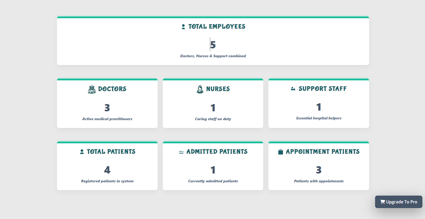The height and width of the screenshot is (219, 425).
Task: Select the Admitted Patients card header
Action: click(217, 151)
